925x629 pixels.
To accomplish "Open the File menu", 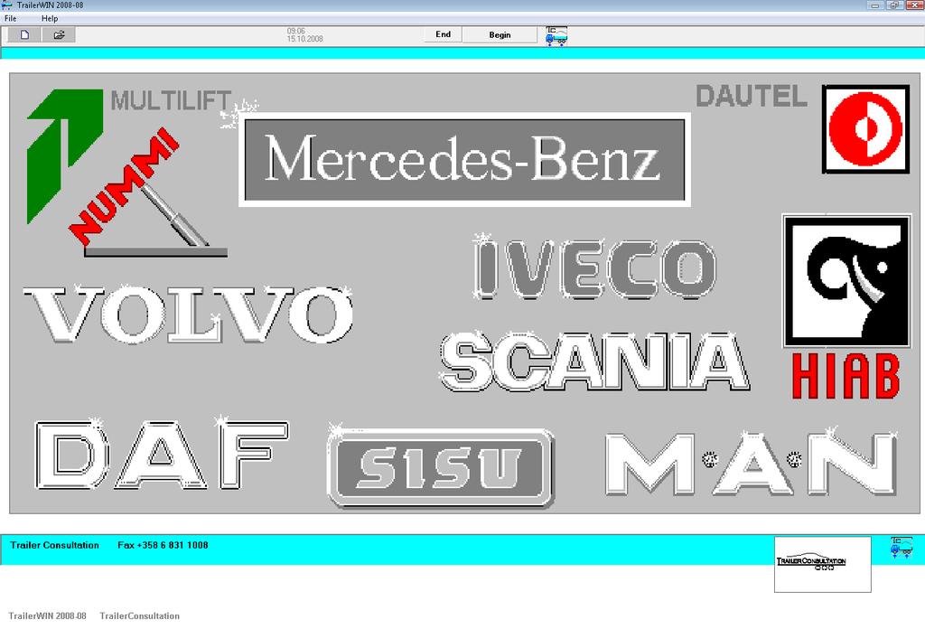I will [11, 18].
